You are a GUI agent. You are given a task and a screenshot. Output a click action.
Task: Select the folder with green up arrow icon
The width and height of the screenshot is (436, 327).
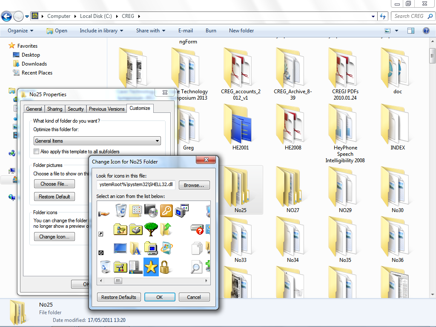click(165, 229)
